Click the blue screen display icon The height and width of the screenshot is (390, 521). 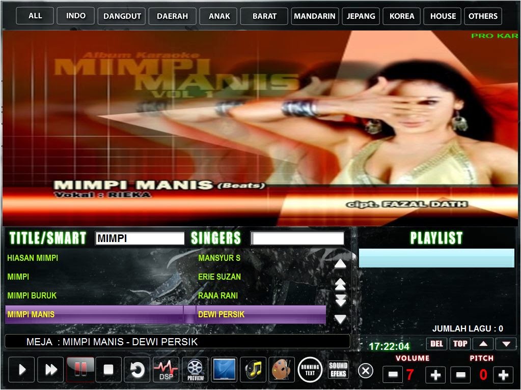224,370
